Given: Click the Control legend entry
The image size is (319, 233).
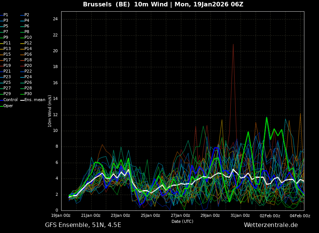Looking at the screenshot, I should pyautogui.click(x=11, y=100).
